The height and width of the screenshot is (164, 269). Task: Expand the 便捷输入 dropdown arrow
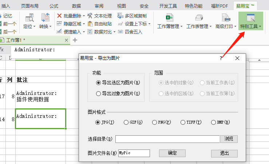84,32
